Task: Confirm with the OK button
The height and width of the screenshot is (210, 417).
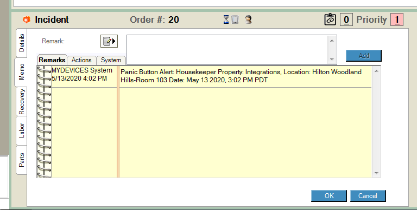Action: point(329,196)
